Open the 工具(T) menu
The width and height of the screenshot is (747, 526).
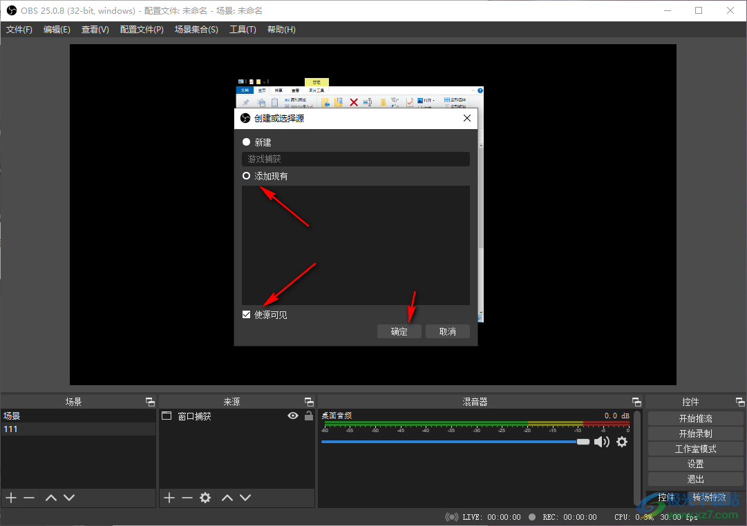[x=243, y=30]
